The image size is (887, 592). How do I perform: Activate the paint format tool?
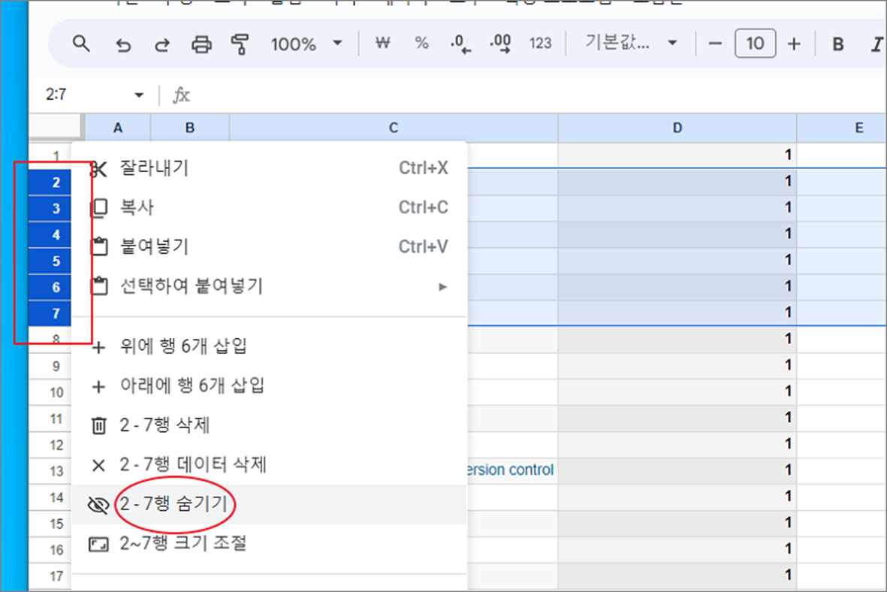(240, 44)
